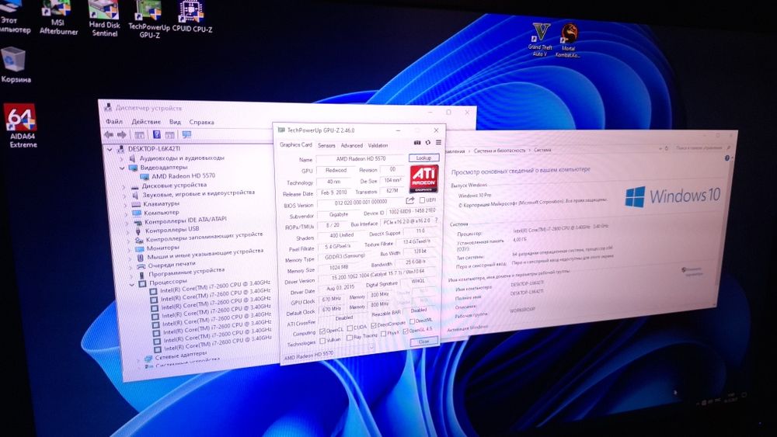Select the Mortal Kombat desktop shortcut
The width and height of the screenshot is (777, 437).
point(569,40)
